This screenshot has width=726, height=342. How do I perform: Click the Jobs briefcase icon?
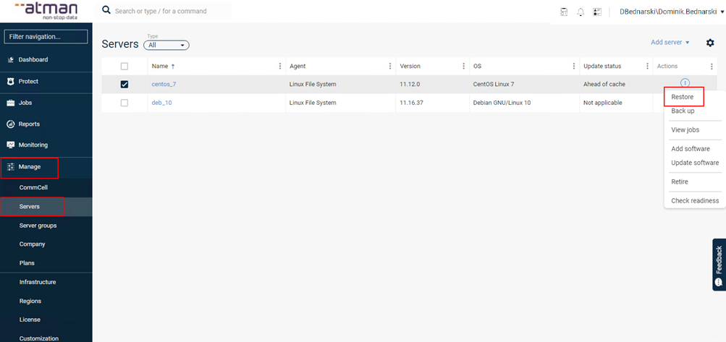11,103
